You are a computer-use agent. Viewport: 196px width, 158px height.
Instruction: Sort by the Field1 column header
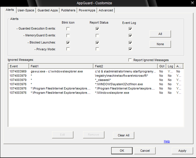pos(61,66)
